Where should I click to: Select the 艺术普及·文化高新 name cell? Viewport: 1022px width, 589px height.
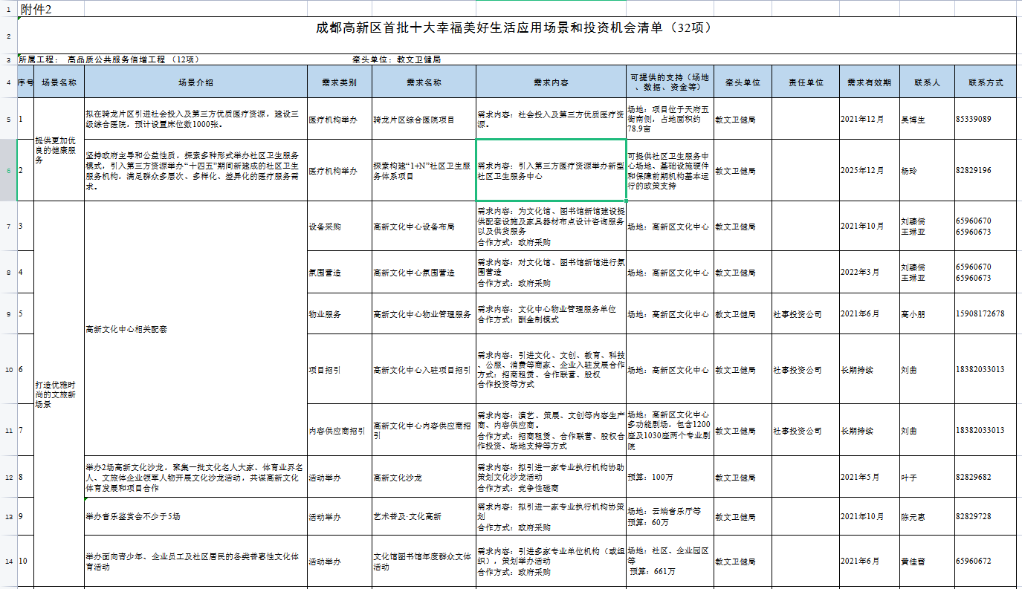coord(423,516)
